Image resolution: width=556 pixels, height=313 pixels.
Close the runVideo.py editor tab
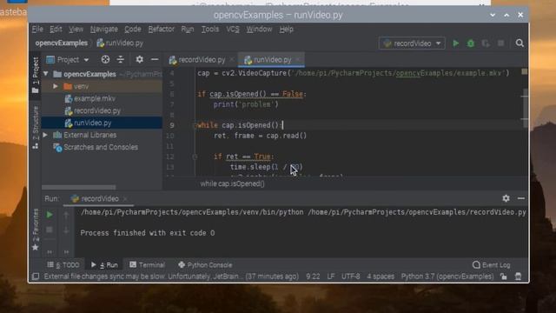(298, 60)
